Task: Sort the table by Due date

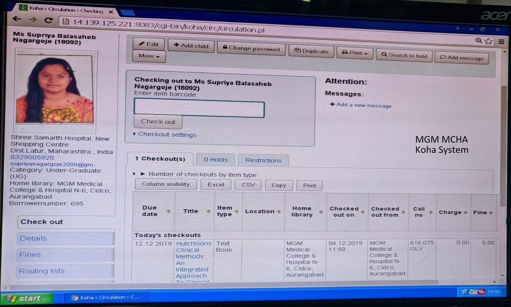Action: click(x=153, y=211)
